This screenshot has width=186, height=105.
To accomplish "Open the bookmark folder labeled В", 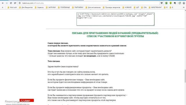I will pos(166,7).
